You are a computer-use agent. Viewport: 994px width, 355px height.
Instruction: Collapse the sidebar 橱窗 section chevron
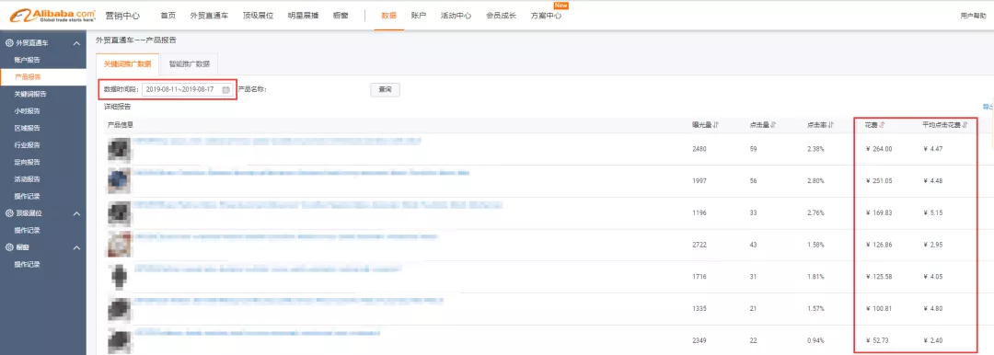76,247
